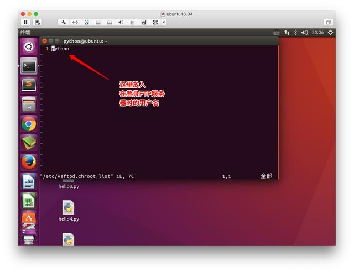The height and width of the screenshot is (272, 354).
Task: Click the python@ubuntu: ~ terminal title
Action: coord(85,41)
